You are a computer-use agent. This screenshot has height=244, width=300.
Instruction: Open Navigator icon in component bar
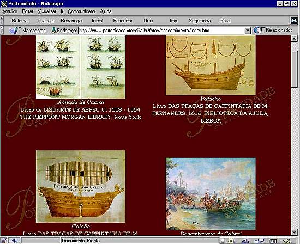click(231, 241)
